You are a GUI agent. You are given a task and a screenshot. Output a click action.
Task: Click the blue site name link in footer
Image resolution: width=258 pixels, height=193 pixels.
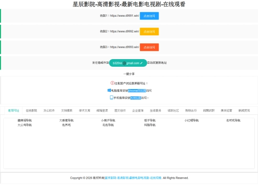coord(133,178)
